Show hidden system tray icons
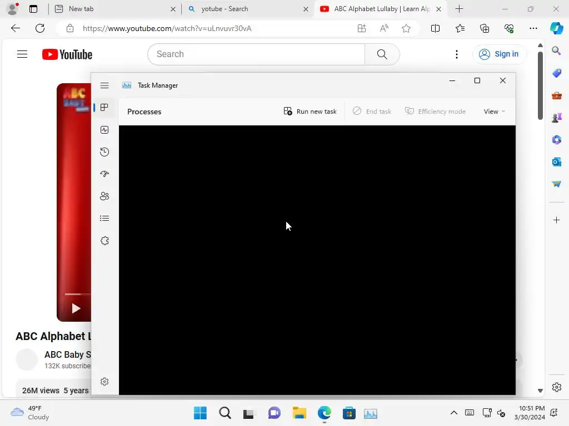The width and height of the screenshot is (569, 426). (x=453, y=413)
